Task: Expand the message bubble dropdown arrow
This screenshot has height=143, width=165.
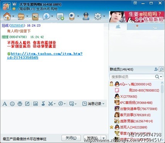Action: (76, 104)
